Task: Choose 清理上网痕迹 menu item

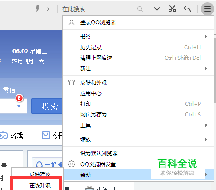Action: pos(138,58)
